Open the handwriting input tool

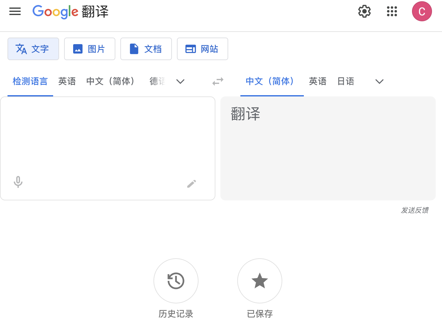(191, 184)
